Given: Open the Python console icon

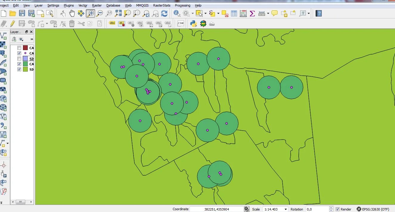Looking at the screenshot, I should (x=194, y=24).
